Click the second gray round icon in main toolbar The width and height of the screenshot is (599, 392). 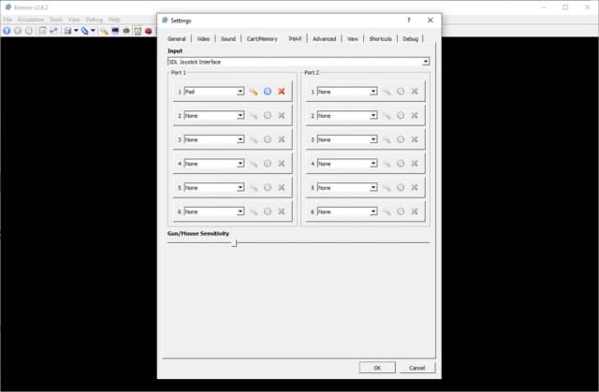[18, 31]
